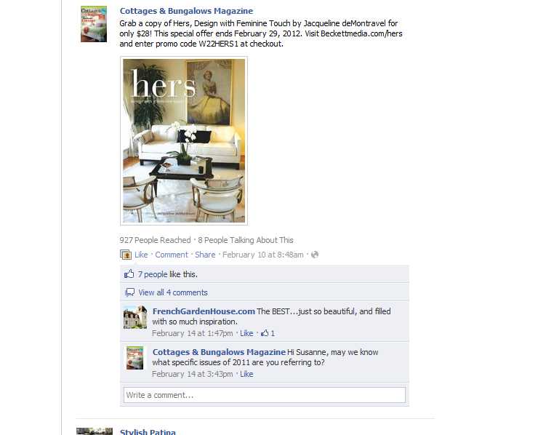This screenshot has height=435, width=538.
Task: Click the thumbs-up icon next to 7 people
Action: (129, 274)
